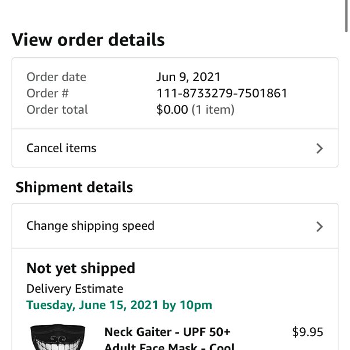The height and width of the screenshot is (350, 350).
Task: Click the Order # label
Action: pos(48,93)
